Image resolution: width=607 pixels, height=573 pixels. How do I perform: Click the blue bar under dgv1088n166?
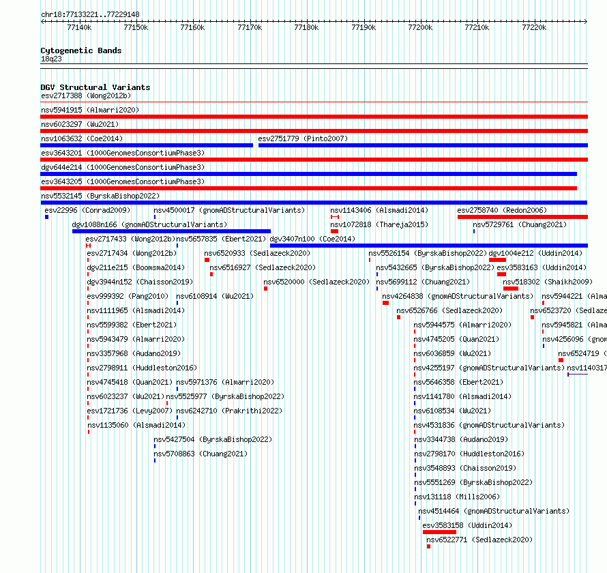(x=171, y=231)
